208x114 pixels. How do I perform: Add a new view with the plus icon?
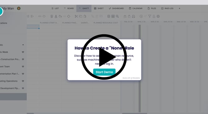pyautogui.click(x=179, y=8)
